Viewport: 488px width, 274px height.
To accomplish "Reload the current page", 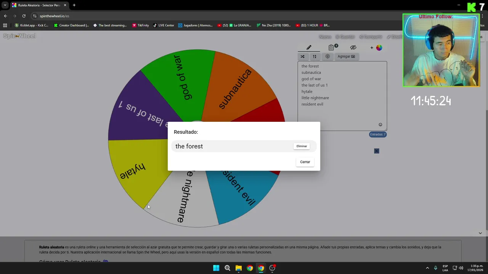I will coord(24,16).
